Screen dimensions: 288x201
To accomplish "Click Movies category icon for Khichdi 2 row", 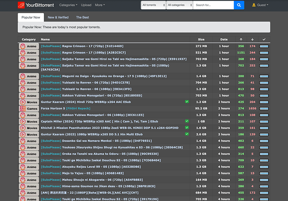I will coord(23,128).
